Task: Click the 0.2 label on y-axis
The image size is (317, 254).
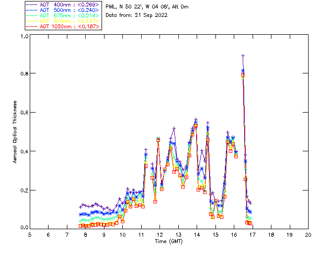Action: (24, 190)
